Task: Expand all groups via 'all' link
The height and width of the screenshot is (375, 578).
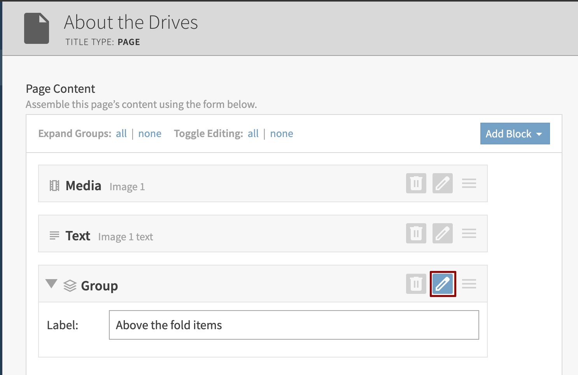Action: [x=121, y=134]
